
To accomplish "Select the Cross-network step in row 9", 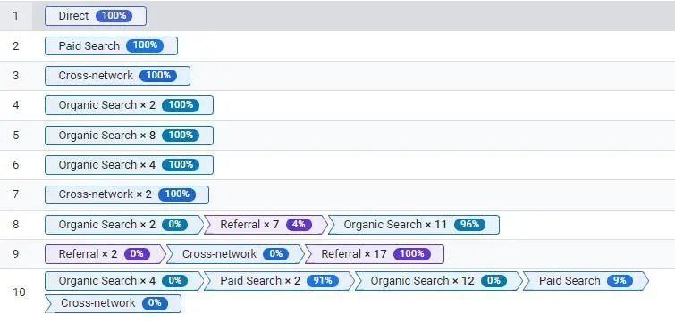I will (x=235, y=254).
